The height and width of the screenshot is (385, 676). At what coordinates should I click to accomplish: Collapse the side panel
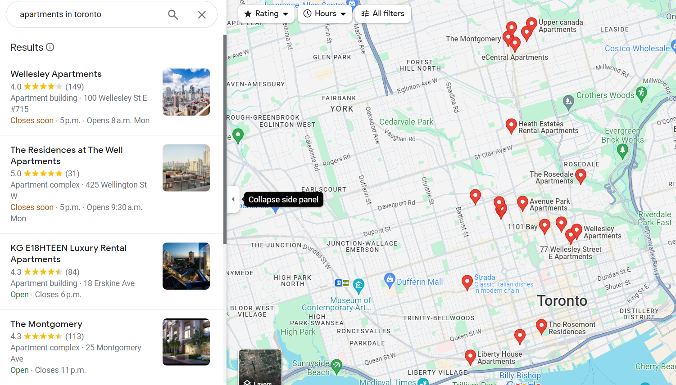coord(233,199)
